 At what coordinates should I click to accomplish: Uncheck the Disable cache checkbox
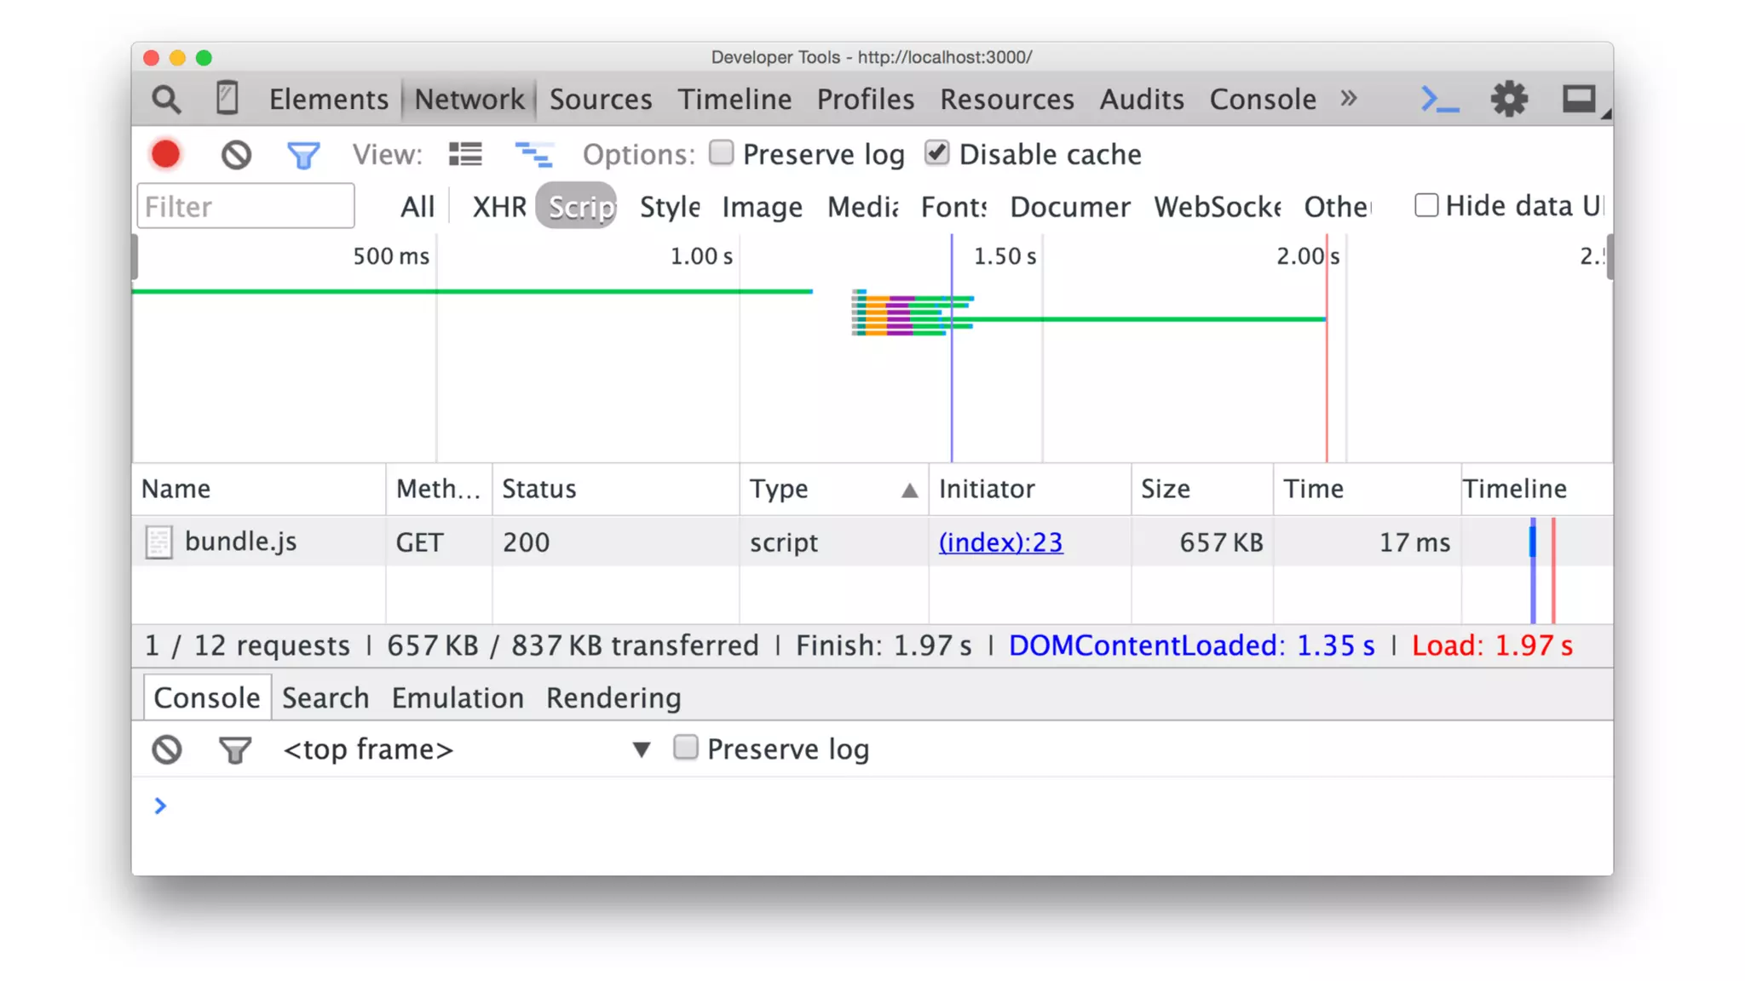(936, 152)
